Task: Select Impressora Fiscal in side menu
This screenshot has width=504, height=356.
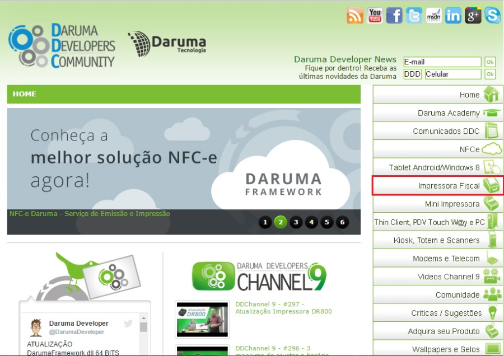Action: [x=438, y=185]
